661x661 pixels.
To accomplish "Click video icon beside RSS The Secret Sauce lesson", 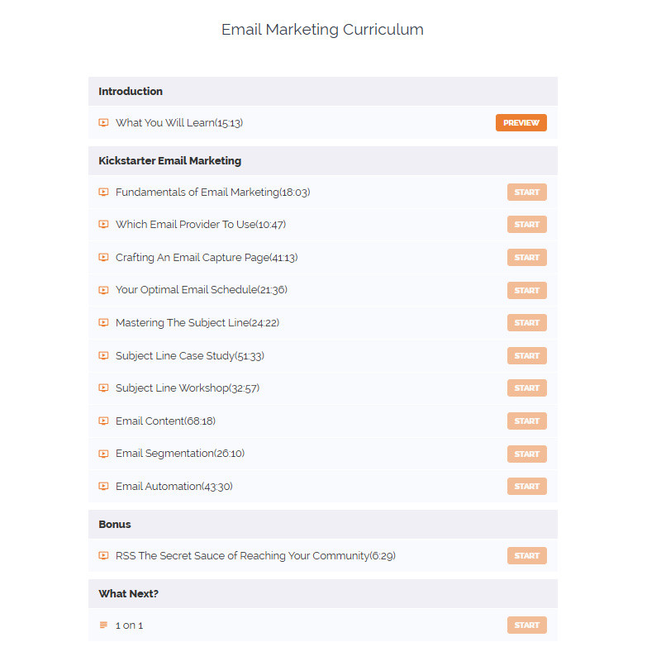I will click(103, 556).
